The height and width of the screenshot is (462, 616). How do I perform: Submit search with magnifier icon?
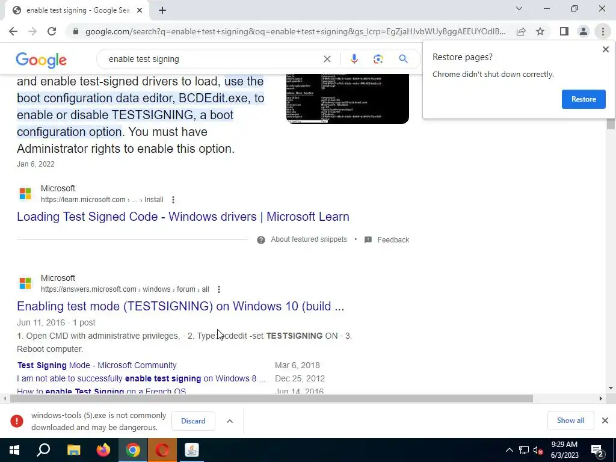point(403,59)
